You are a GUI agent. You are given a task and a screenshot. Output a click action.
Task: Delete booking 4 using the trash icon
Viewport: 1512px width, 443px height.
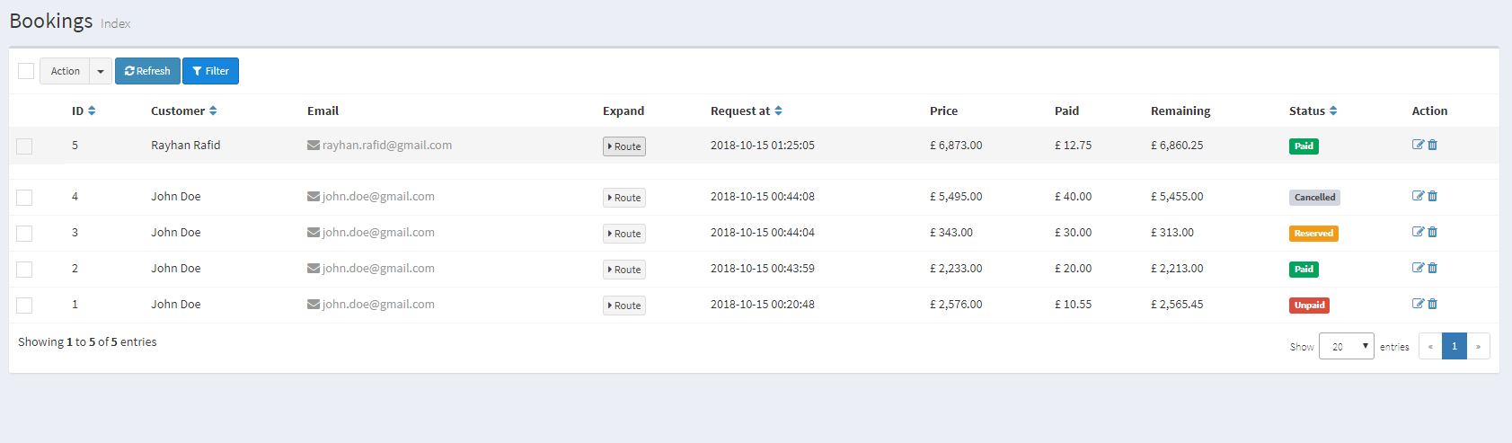pos(1433,196)
